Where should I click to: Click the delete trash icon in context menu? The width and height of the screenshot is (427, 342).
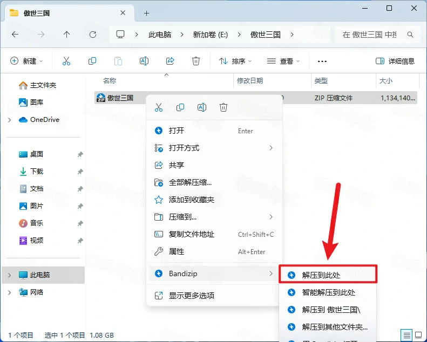pyautogui.click(x=223, y=107)
